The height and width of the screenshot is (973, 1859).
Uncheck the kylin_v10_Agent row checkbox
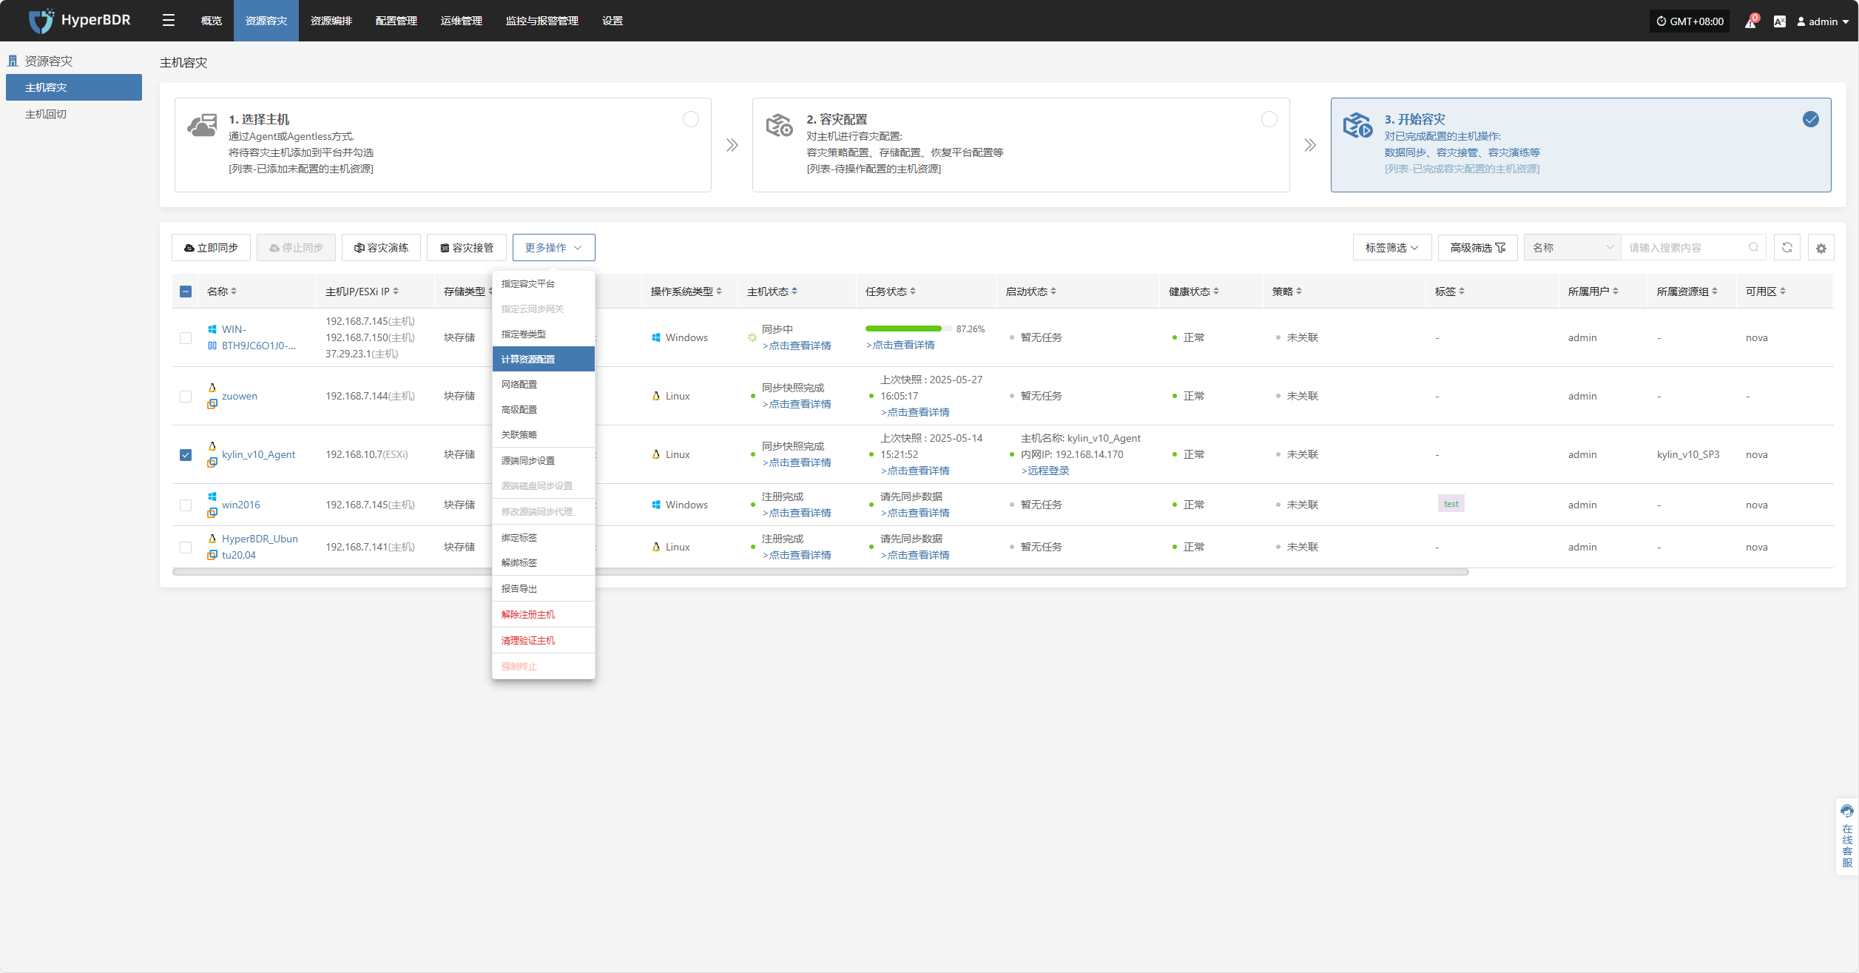click(x=186, y=455)
